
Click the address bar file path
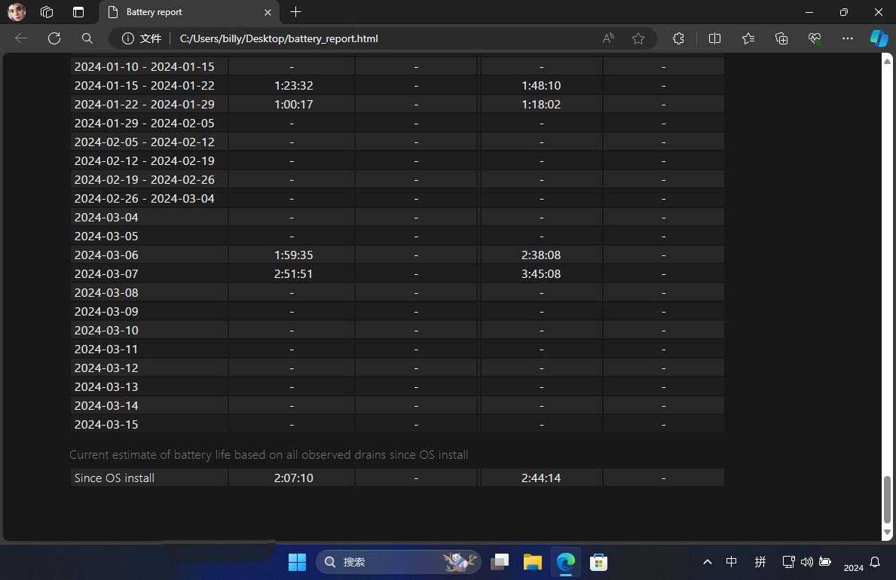[279, 38]
